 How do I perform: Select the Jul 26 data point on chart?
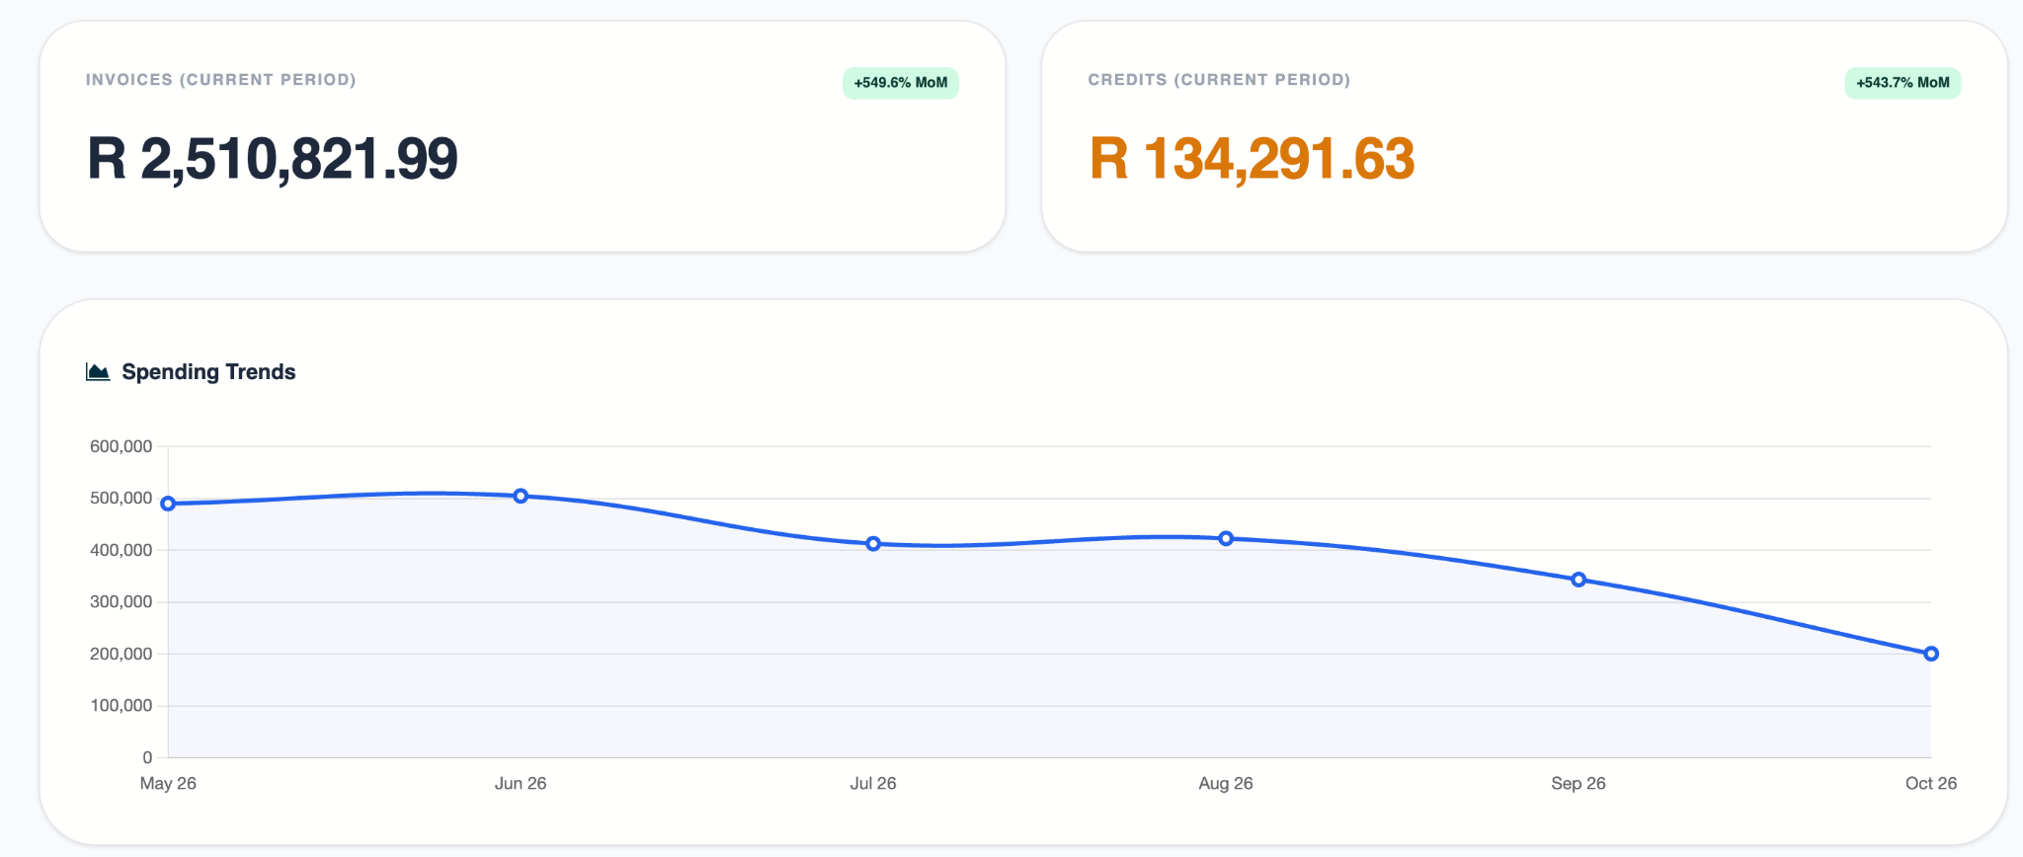pyautogui.click(x=873, y=544)
